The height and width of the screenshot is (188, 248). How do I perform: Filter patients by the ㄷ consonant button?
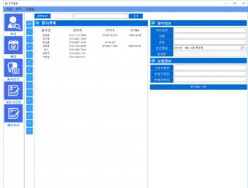tap(29, 47)
